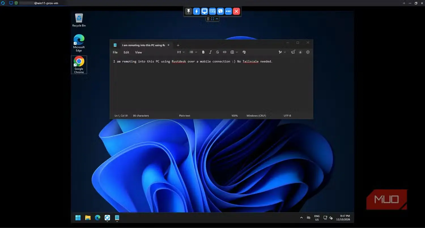Image resolution: width=425 pixels, height=228 pixels.
Task: Open the File menu in Notepad
Action: [x=115, y=52]
